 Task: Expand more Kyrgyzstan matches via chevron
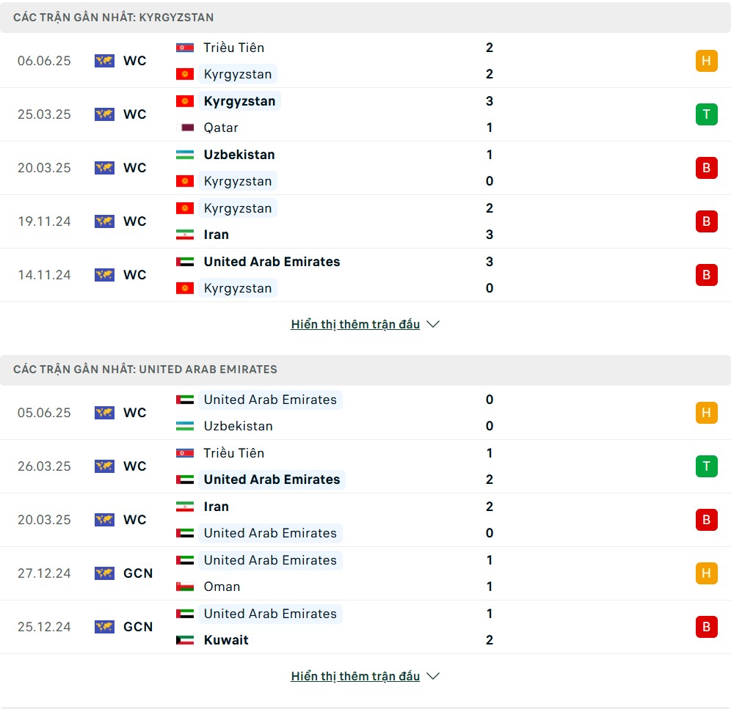click(433, 324)
